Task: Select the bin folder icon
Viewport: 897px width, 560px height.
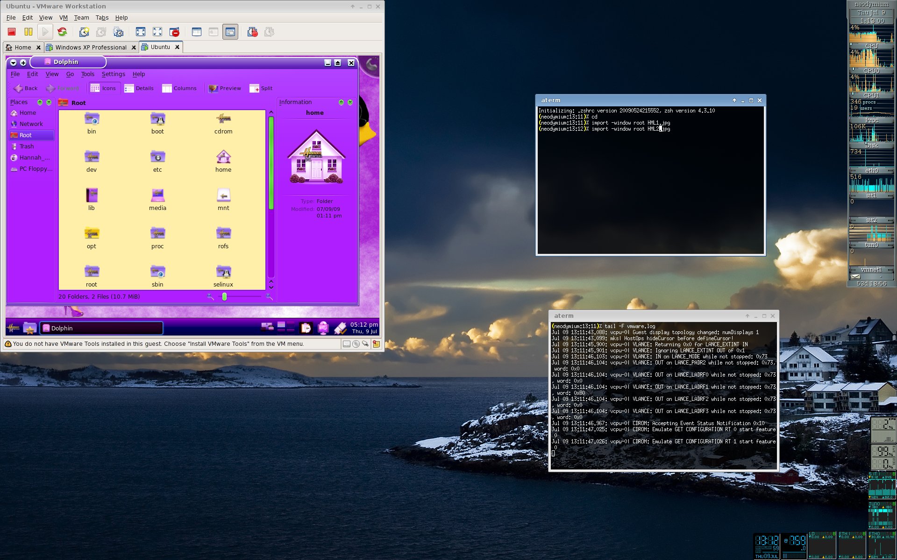Action: point(92,119)
